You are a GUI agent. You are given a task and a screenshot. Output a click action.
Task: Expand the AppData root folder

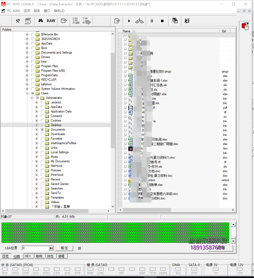pos(27,43)
